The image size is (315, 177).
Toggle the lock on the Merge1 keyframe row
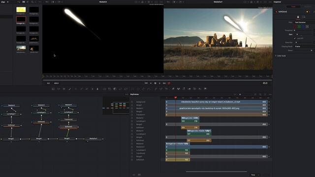point(132,105)
